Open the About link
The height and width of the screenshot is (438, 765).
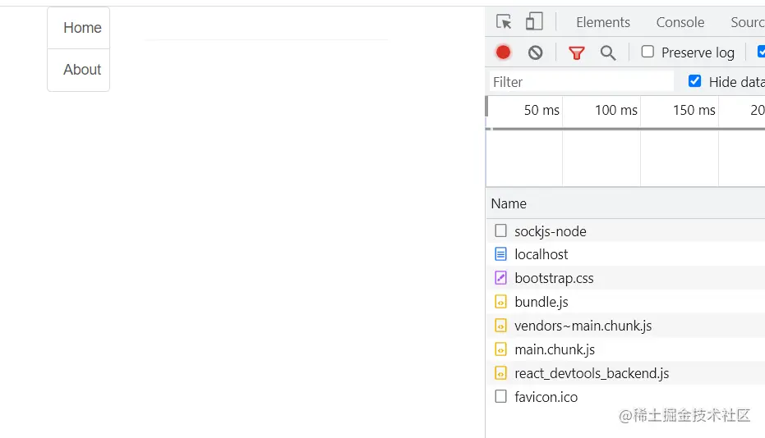coord(79,70)
